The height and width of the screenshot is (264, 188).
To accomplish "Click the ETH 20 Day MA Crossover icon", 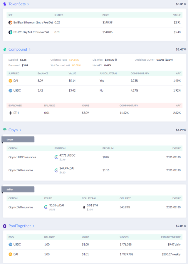I will click(x=10, y=32).
